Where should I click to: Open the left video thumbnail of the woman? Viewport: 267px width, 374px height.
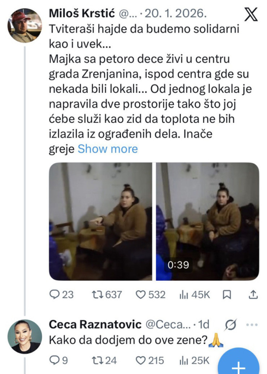coord(101,221)
